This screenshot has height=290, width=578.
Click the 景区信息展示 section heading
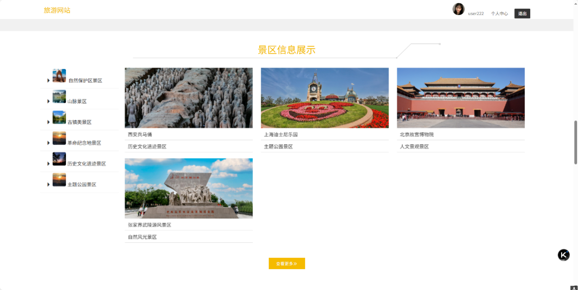(x=286, y=50)
